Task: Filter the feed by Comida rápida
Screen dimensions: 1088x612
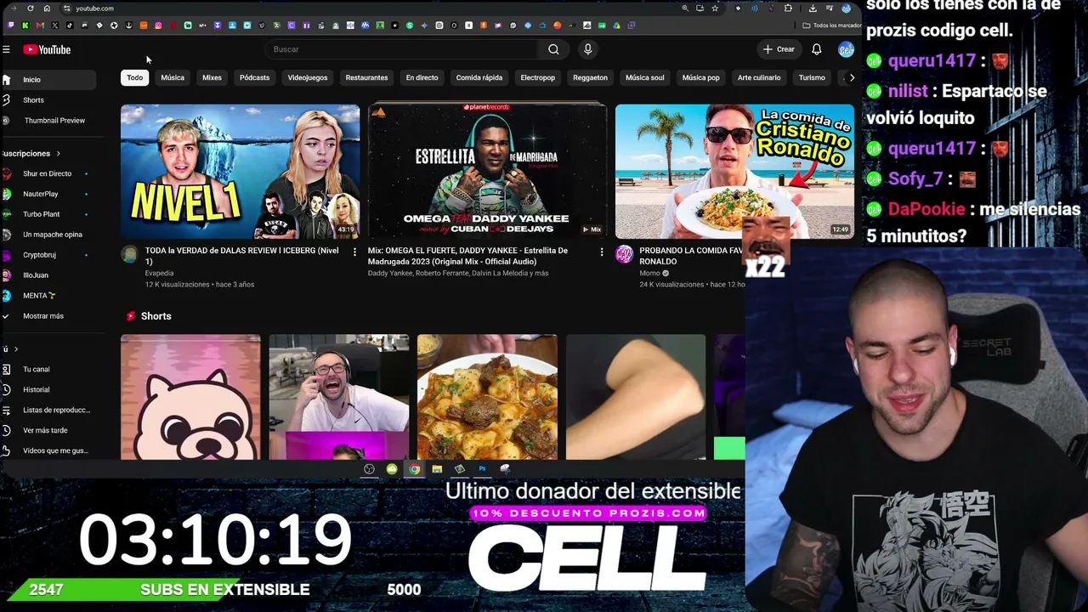Action: pos(479,77)
